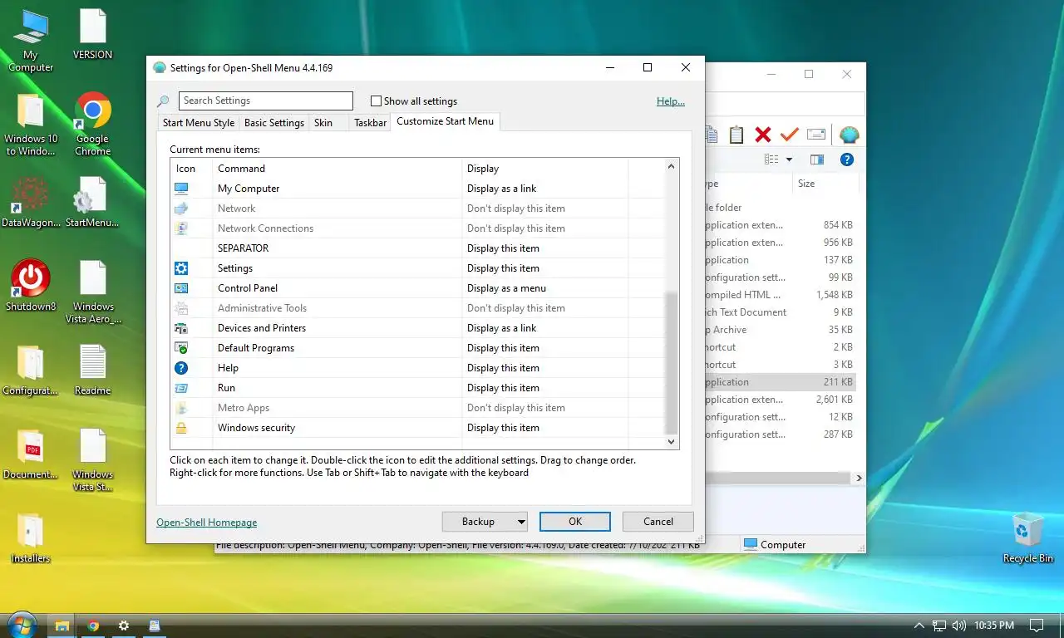Click 'Don't display this item' for Metro Apps
The image size is (1064, 638).
516,408
